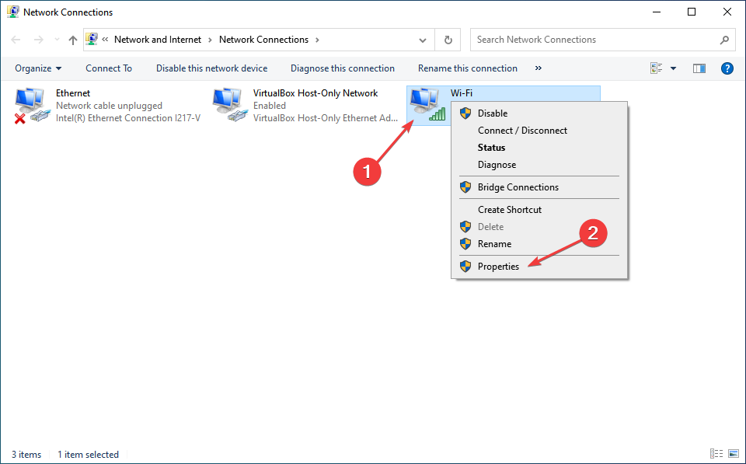
Task: Switch to large icons view in status bar
Action: pos(733,454)
